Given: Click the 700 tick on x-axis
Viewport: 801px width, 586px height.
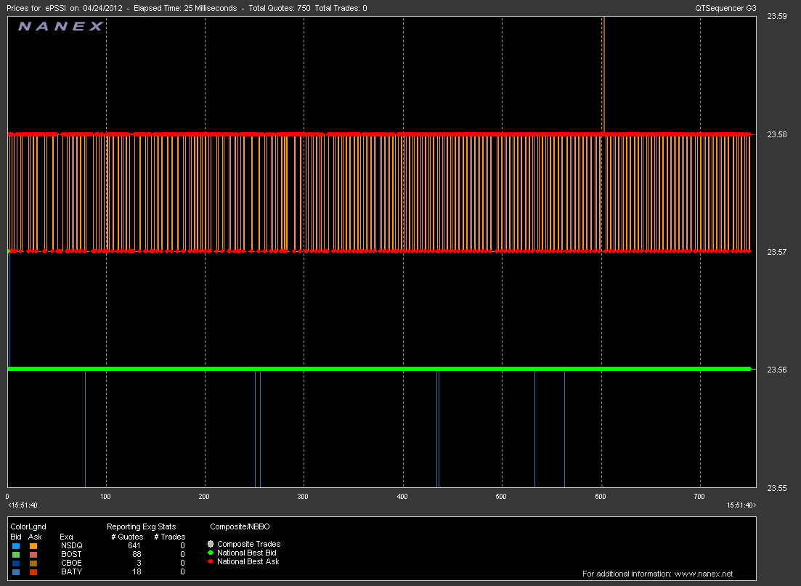Looking at the screenshot, I should [x=699, y=496].
